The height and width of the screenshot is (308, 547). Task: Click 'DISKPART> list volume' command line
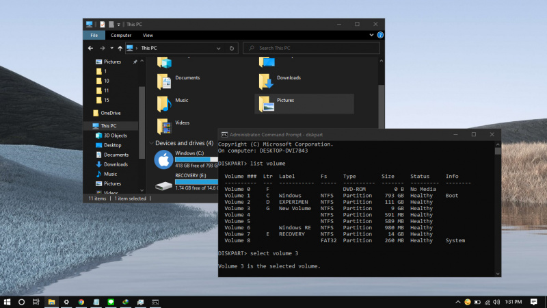(252, 164)
